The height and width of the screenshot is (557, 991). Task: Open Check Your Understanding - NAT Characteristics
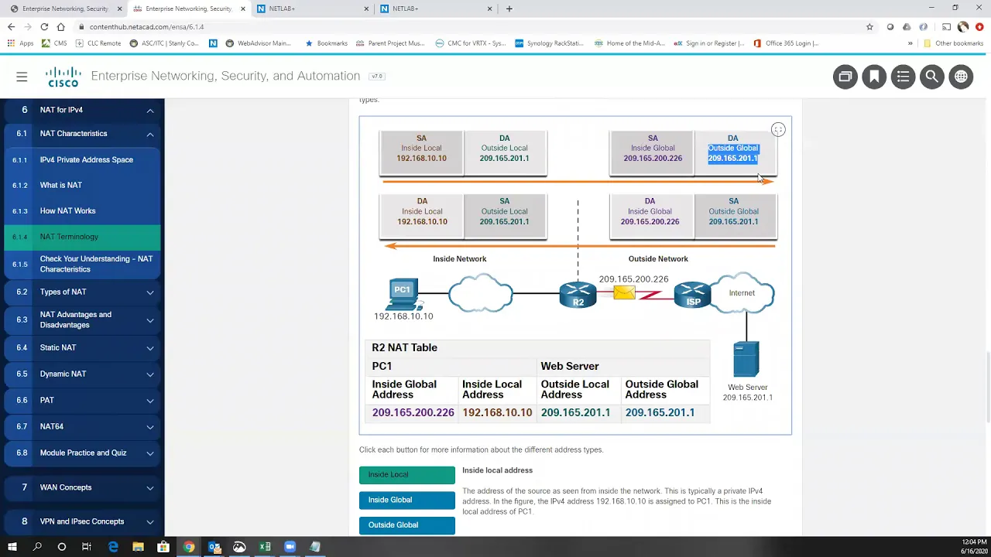[82, 264]
